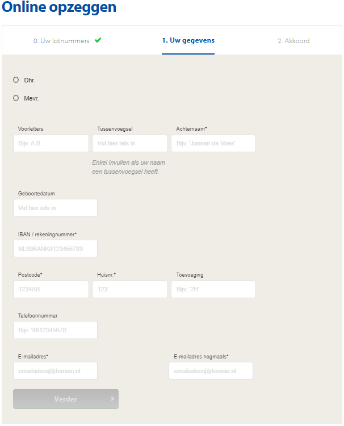344x426 pixels.
Task: Click the Toevoeging field
Action: [213, 289]
